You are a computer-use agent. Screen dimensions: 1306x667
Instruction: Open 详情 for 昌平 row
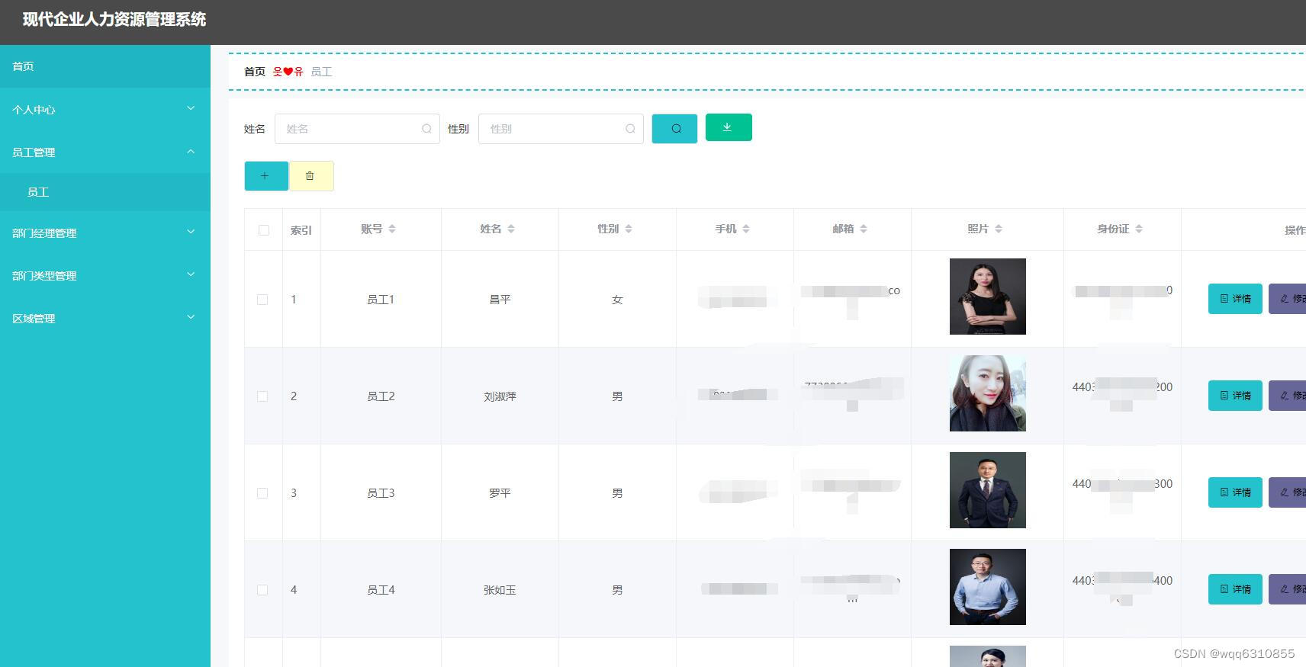point(1235,299)
